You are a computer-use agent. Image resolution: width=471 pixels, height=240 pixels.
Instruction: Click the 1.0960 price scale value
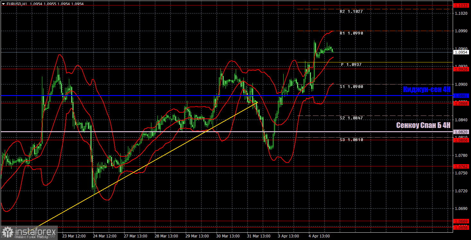pos(461,49)
